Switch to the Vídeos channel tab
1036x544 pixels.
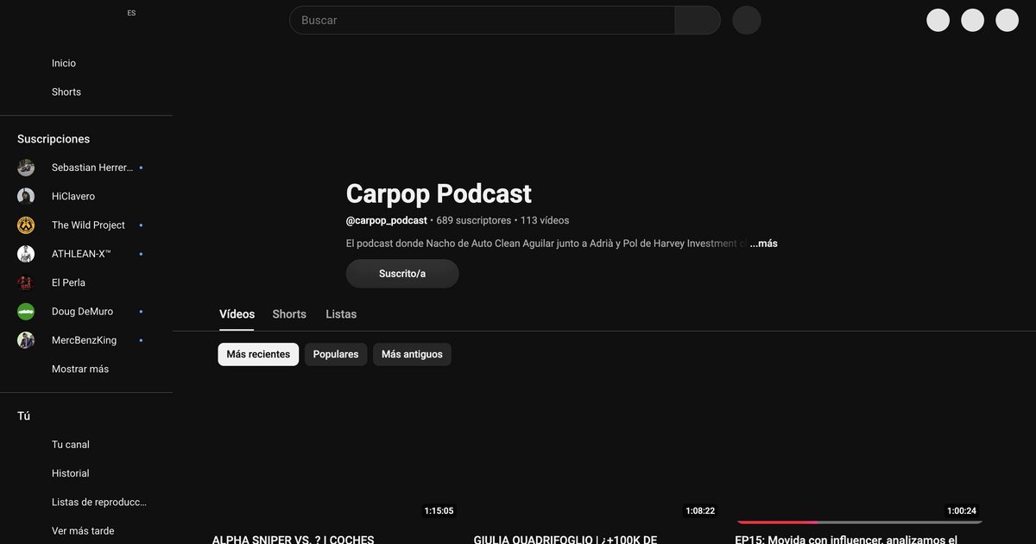[x=237, y=314]
